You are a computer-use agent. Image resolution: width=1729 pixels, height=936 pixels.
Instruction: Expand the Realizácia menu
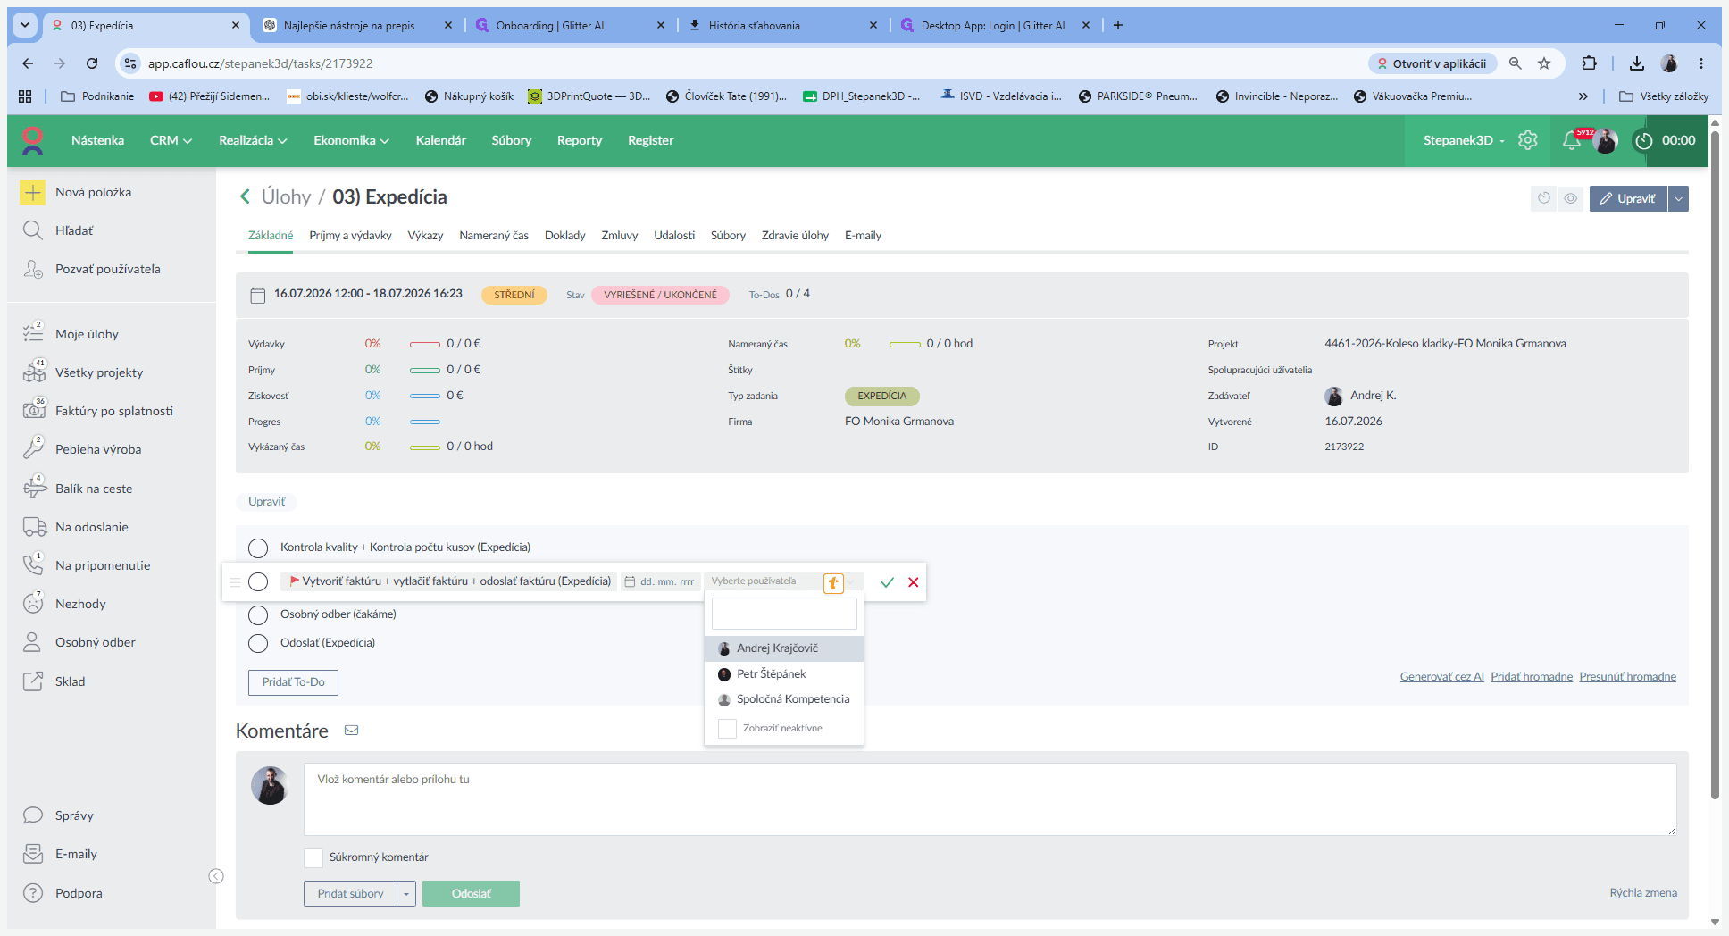click(x=253, y=140)
